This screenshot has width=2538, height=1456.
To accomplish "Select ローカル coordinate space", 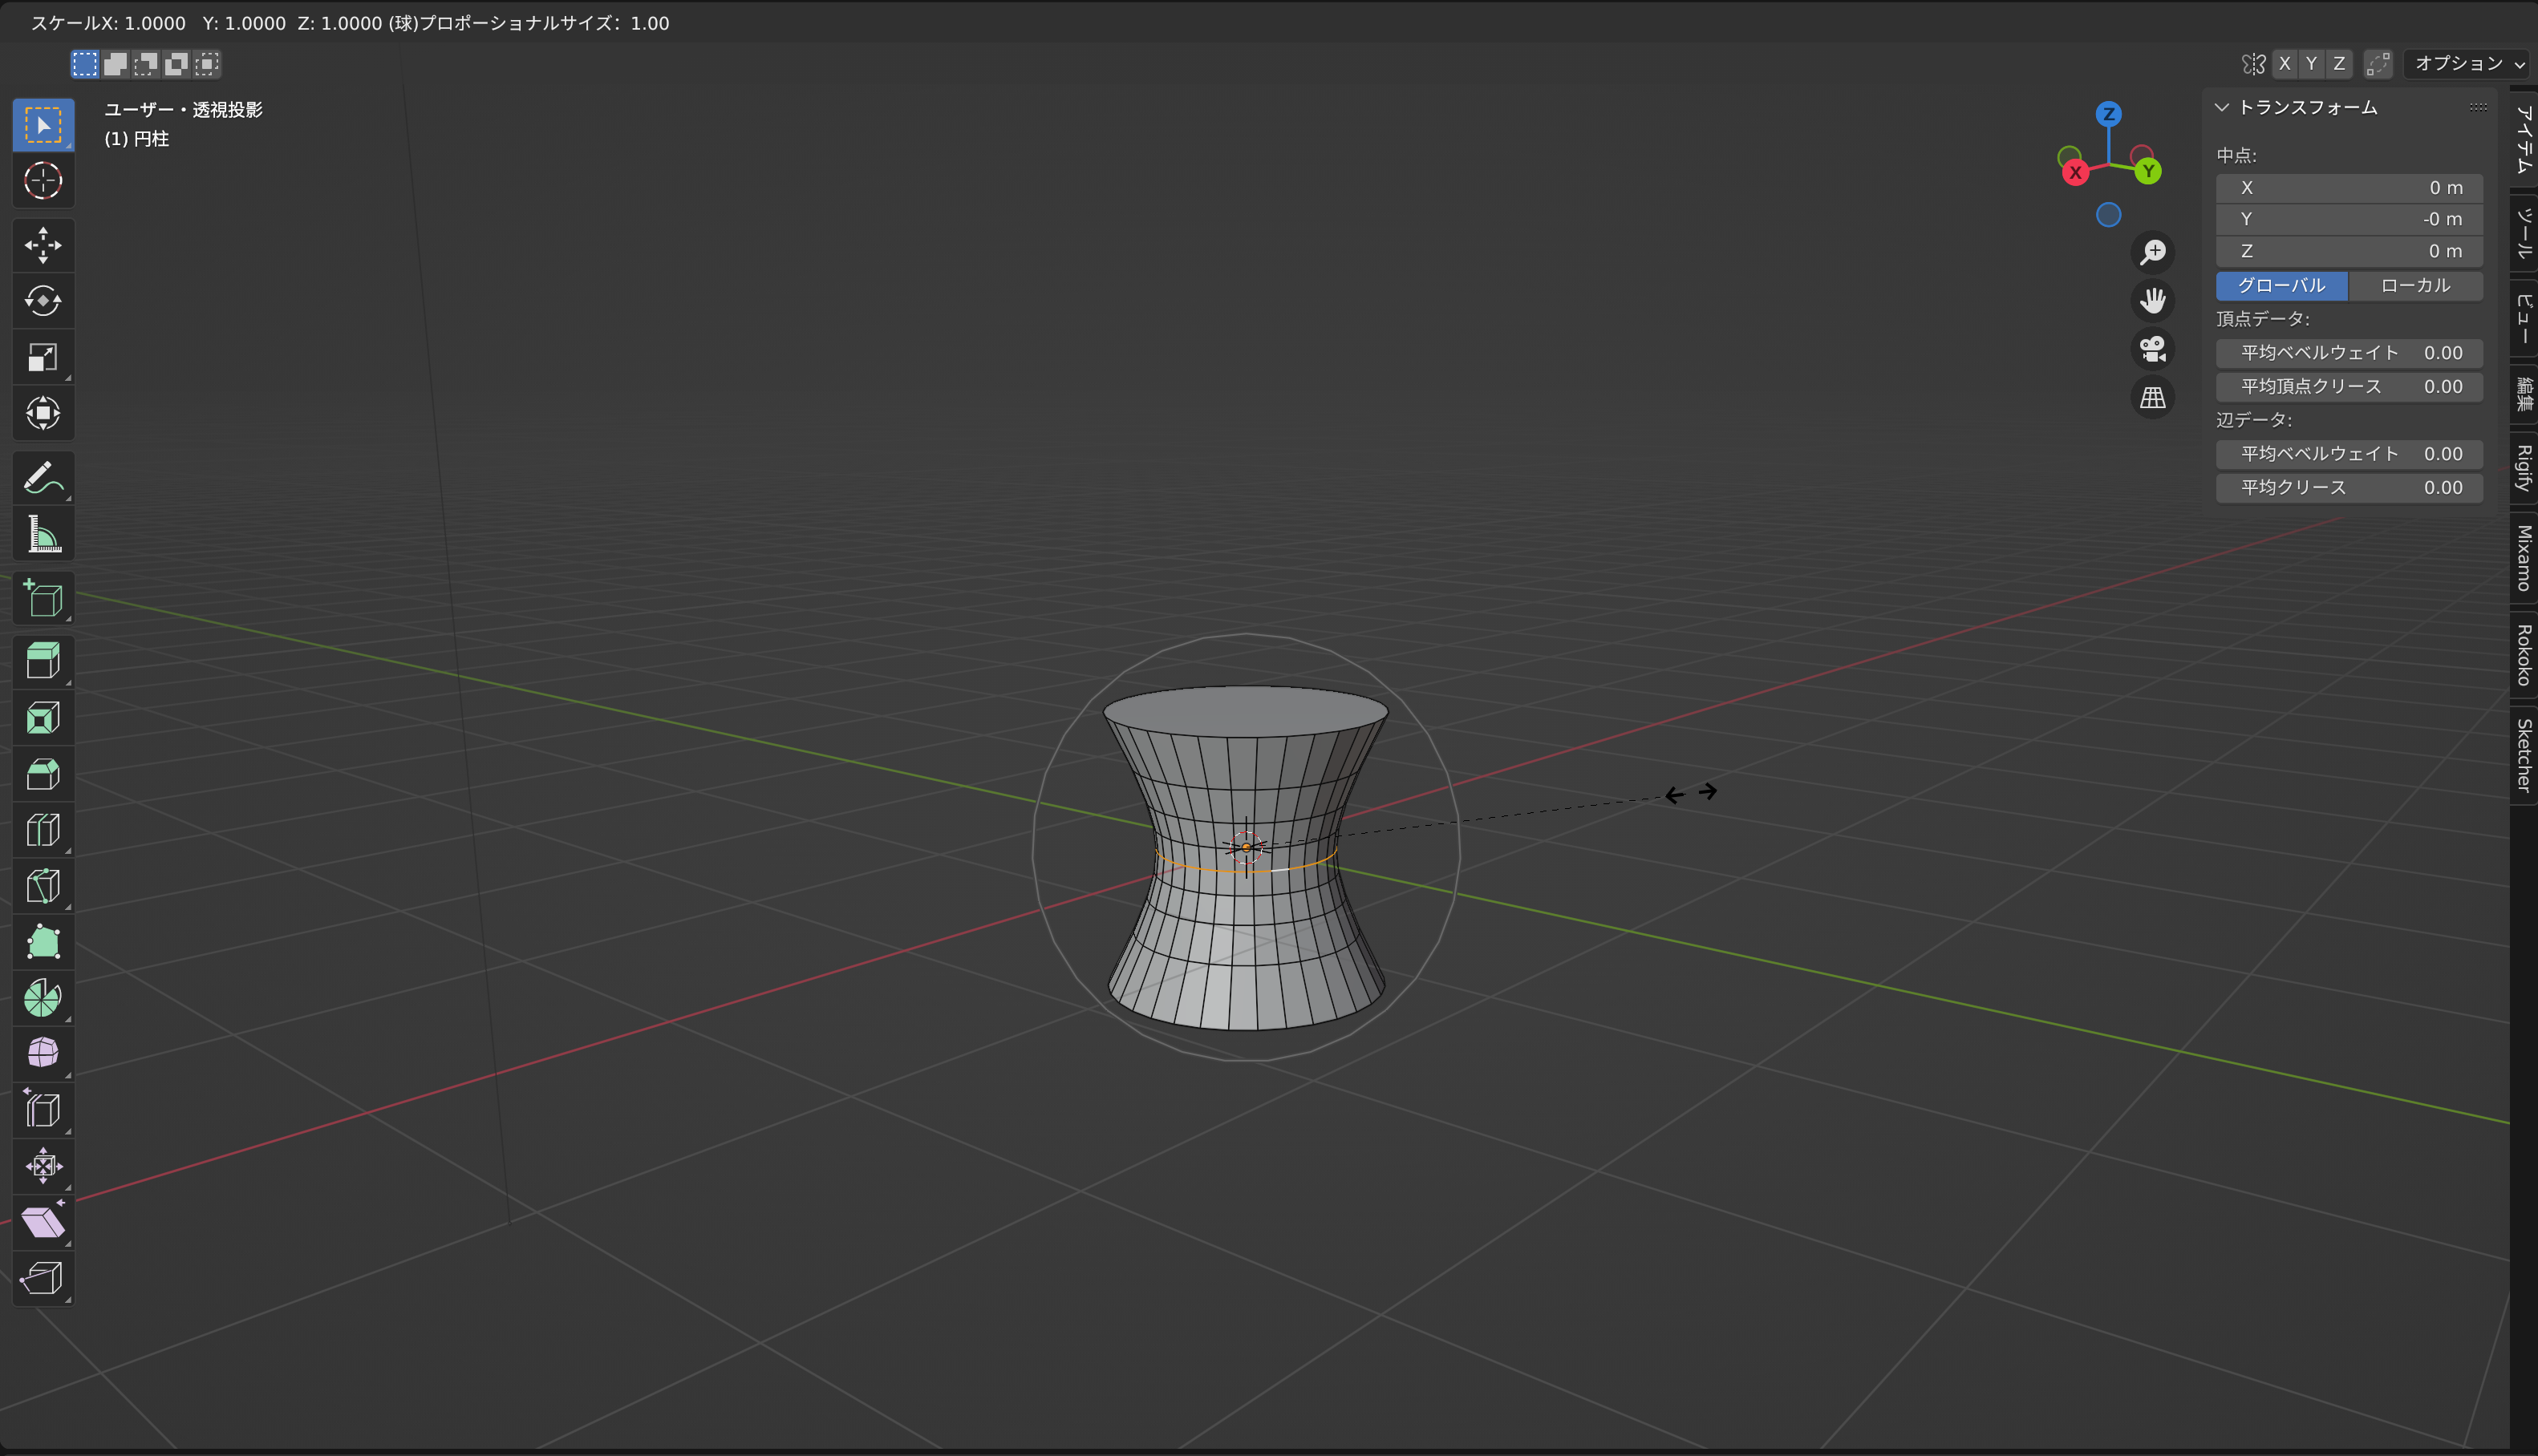I will pos(2416,285).
